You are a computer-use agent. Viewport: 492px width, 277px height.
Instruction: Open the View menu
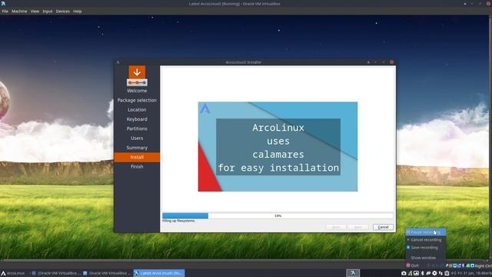coord(35,12)
